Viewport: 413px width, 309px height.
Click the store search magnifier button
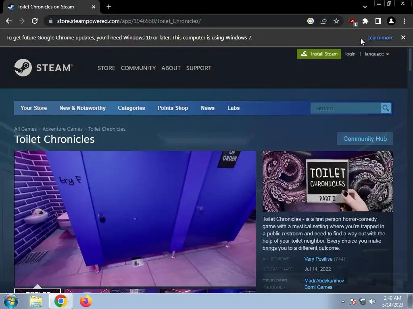tap(386, 108)
